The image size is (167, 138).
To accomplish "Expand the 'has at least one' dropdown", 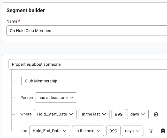I will (x=56, y=98).
